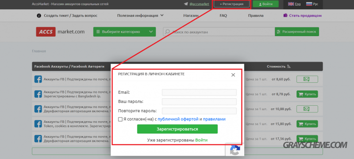Screen dimensions: 354x159
Task: Click the purple wallet icon
Action: coord(285,15)
